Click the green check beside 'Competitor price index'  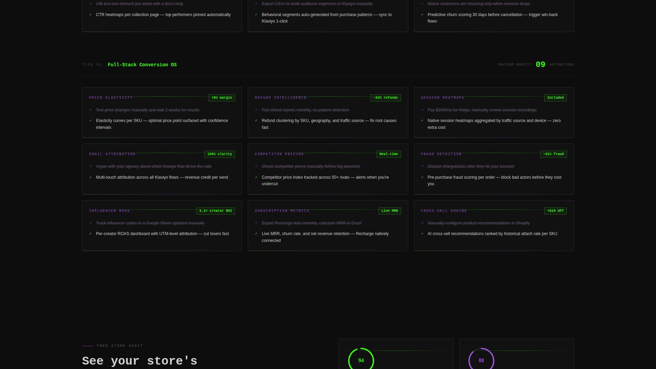pos(256,177)
